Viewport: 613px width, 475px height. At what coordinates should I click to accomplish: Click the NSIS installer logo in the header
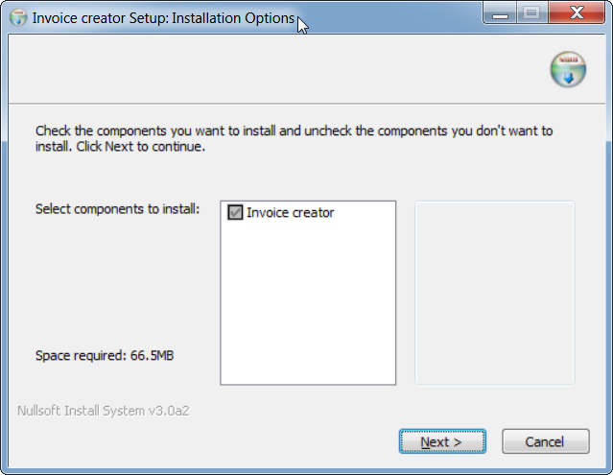click(x=567, y=70)
